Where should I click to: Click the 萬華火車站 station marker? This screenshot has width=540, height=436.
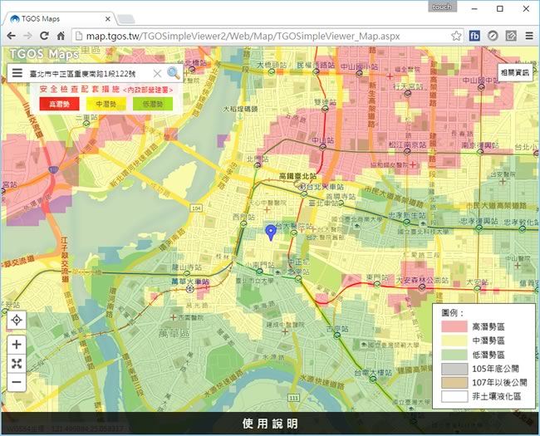click(x=189, y=289)
